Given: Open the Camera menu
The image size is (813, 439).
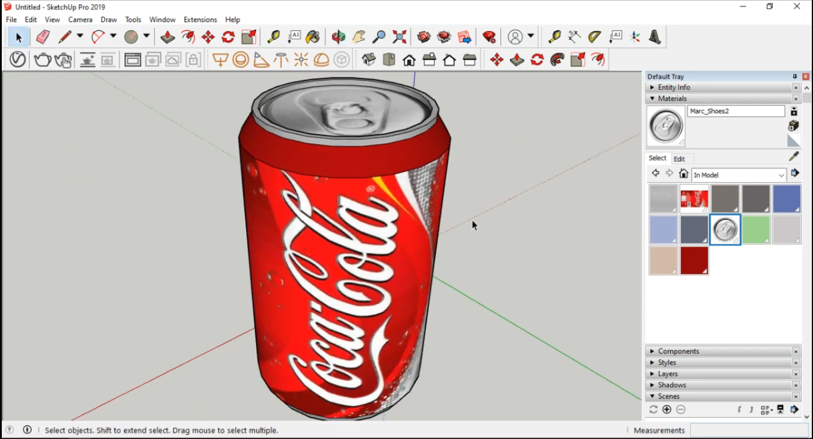Looking at the screenshot, I should click(x=80, y=20).
